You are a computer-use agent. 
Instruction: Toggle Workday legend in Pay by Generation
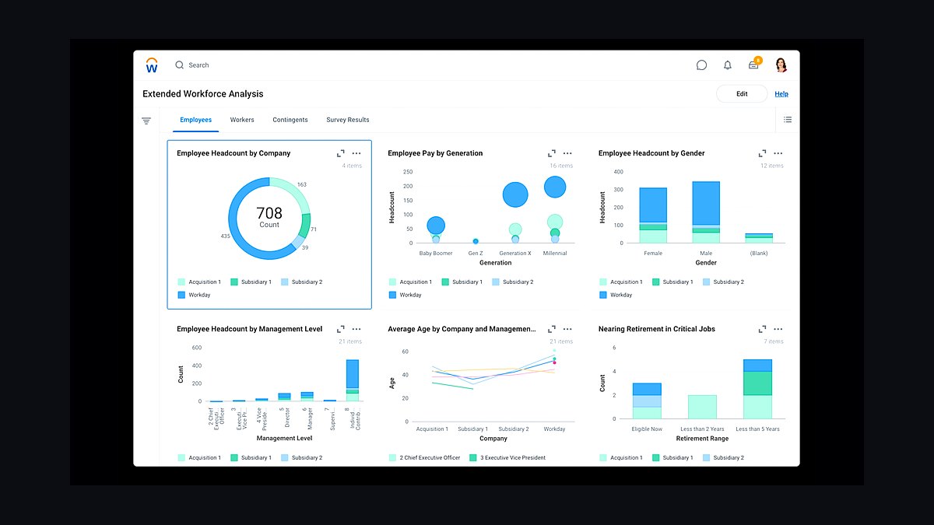coord(405,295)
